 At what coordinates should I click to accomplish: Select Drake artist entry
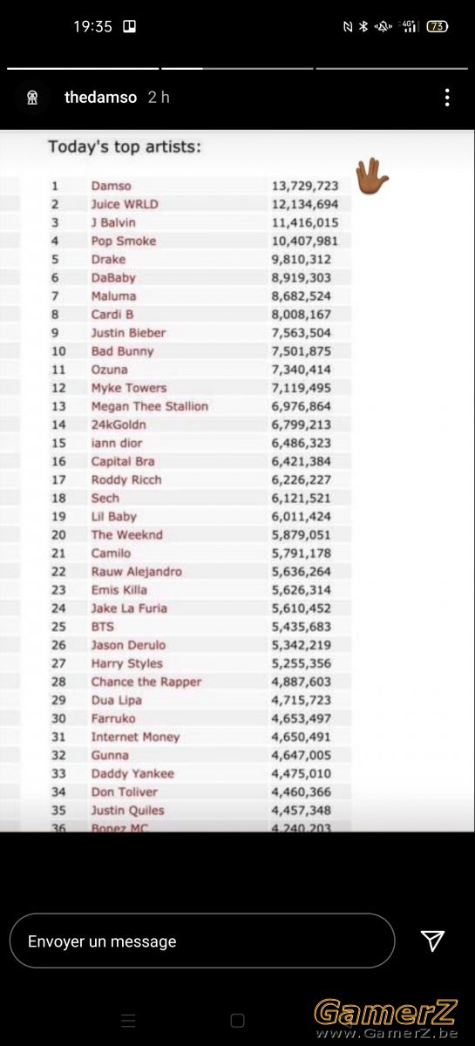(x=108, y=259)
